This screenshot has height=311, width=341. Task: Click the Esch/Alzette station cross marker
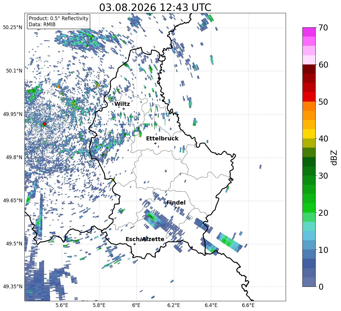point(134,244)
